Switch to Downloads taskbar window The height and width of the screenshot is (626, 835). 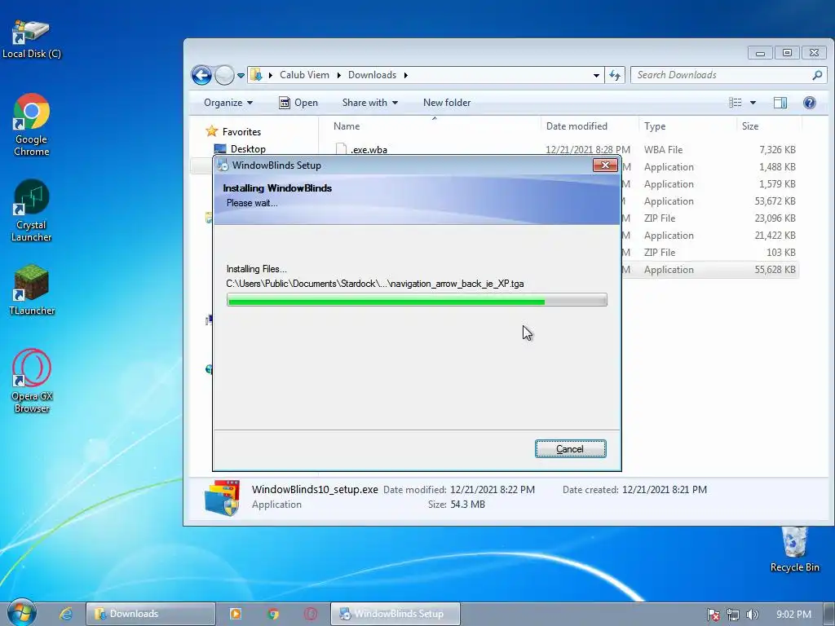(151, 614)
